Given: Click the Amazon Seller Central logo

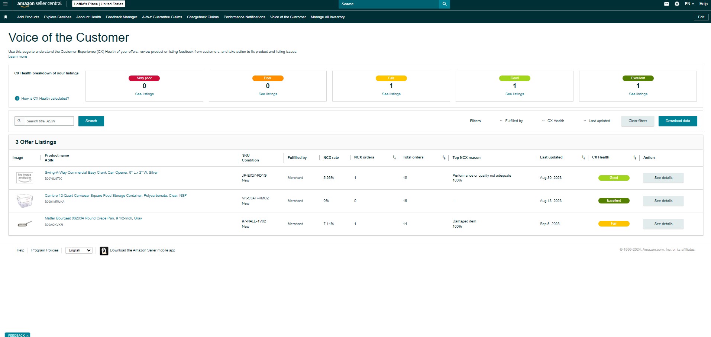Looking at the screenshot, I should (39, 4).
